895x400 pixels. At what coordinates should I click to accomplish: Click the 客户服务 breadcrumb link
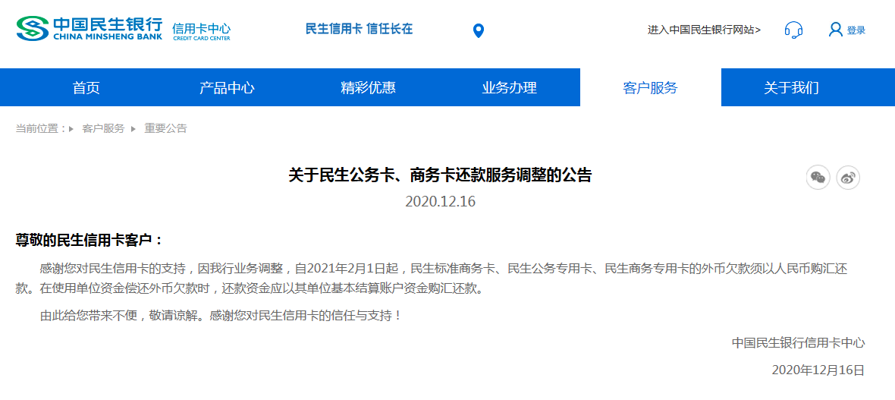(x=103, y=128)
